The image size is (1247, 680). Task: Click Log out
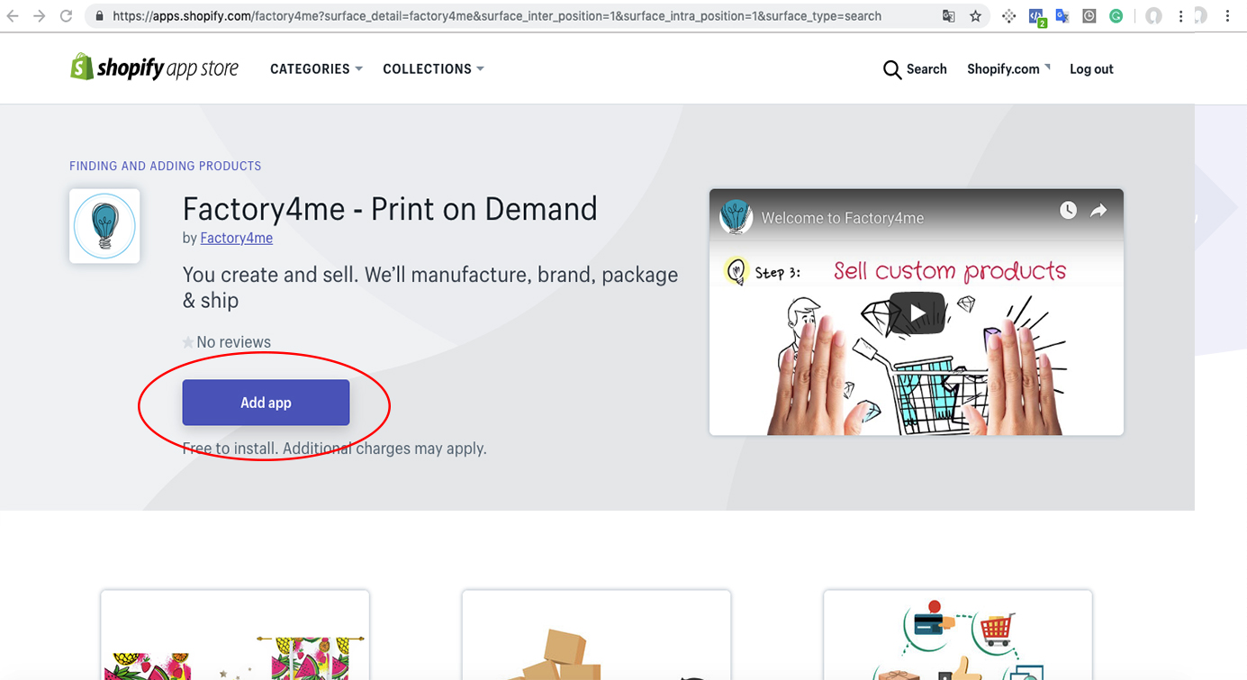[1091, 69]
